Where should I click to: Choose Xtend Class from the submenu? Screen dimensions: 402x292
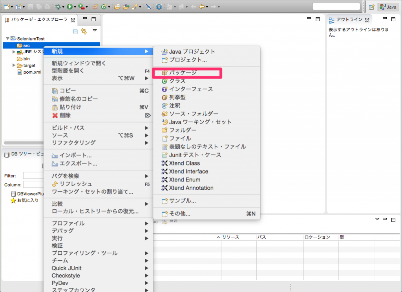tap(184, 163)
